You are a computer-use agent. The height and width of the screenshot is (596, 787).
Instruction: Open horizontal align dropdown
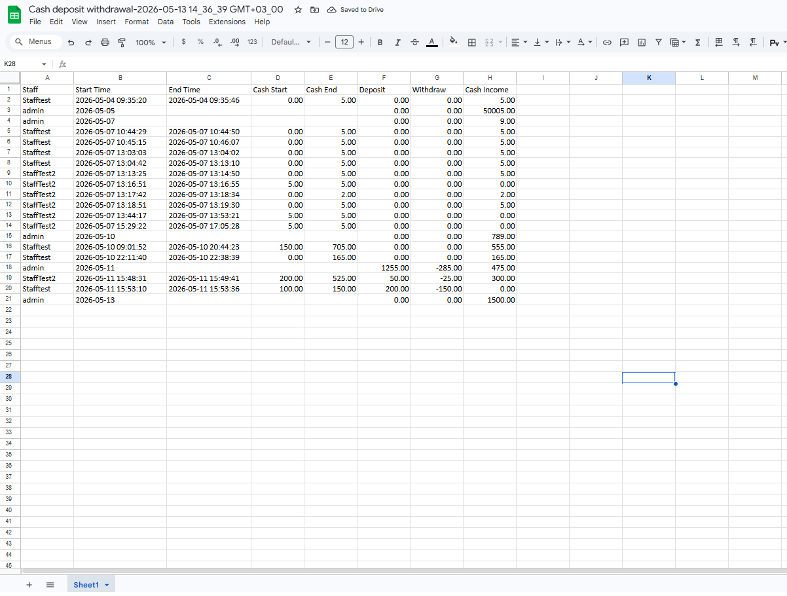pos(519,42)
